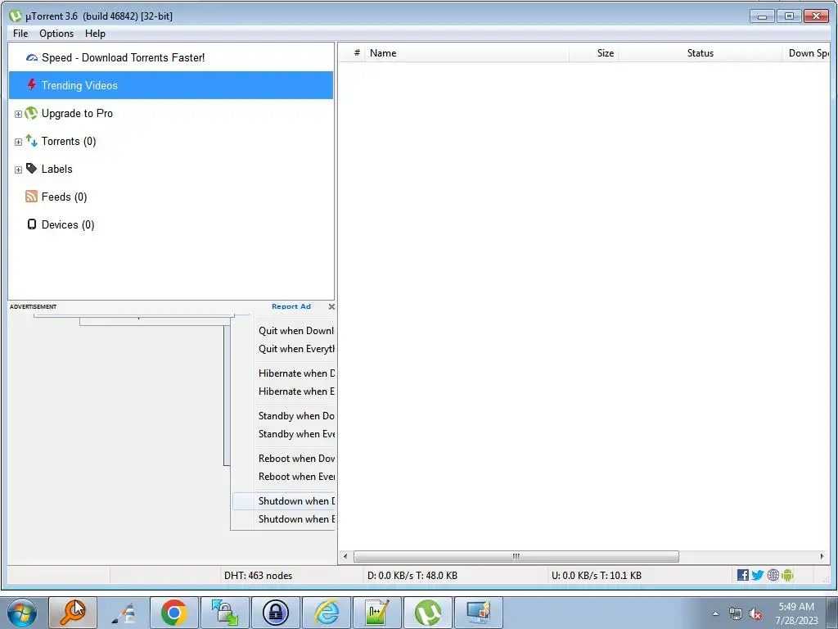Screen dimensions: 838x629
Task: Click the Android icon in status bar
Action: coord(787,575)
